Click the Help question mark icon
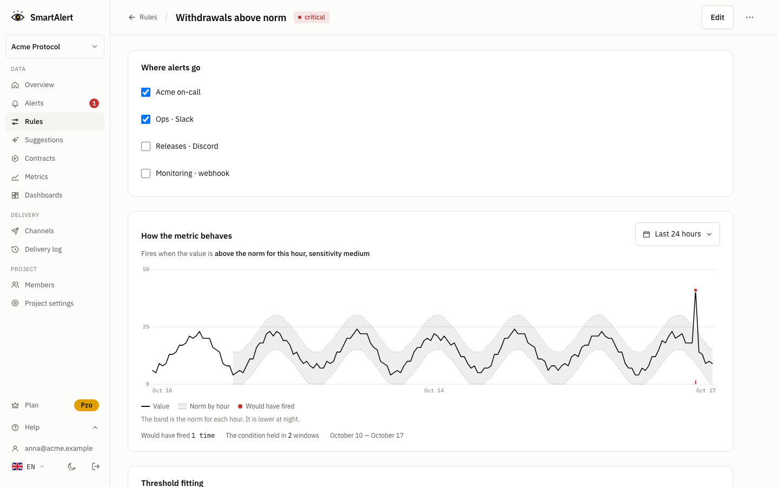Viewport: 779px width, 487px height. point(15,427)
